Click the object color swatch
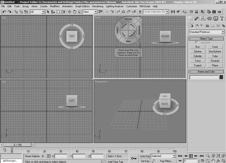Screen dimensions: 226x163 tap(221, 77)
